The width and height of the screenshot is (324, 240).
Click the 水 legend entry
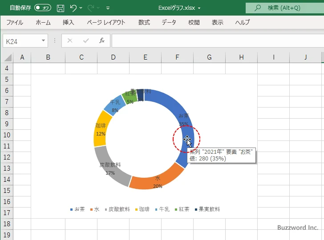95,209
